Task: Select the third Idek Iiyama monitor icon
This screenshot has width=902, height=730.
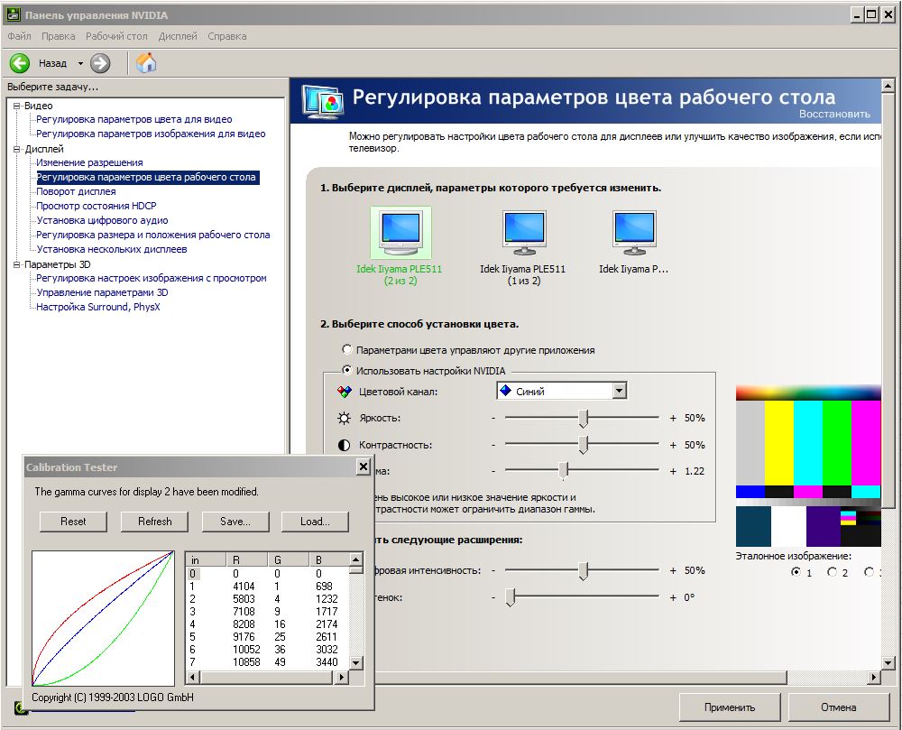Action: tap(634, 233)
